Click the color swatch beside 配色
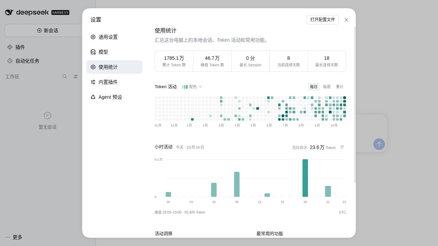This screenshot has height=246, width=438. [x=185, y=87]
